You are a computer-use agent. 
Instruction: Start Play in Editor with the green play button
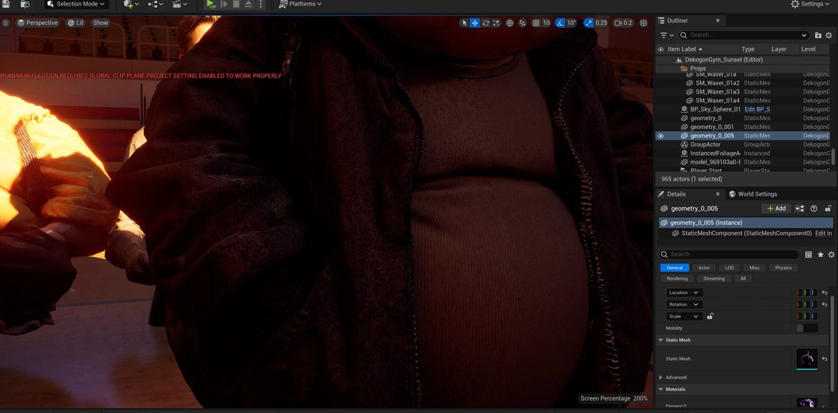click(211, 4)
